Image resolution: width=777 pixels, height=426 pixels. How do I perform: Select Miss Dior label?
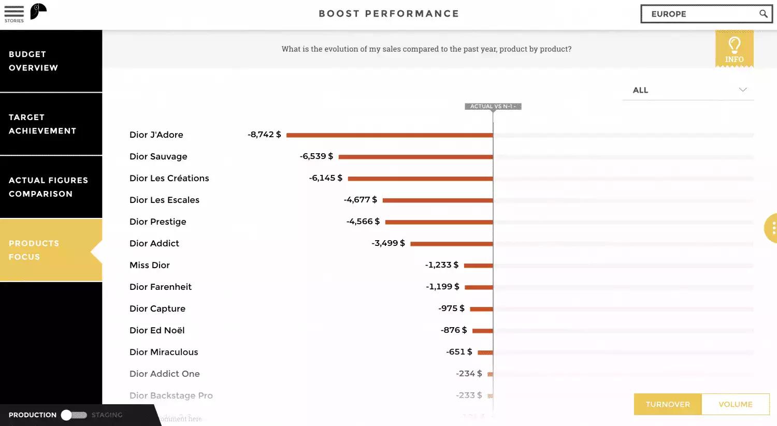(150, 265)
